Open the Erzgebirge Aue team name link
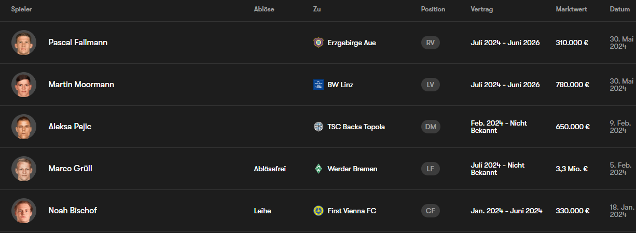 [352, 43]
